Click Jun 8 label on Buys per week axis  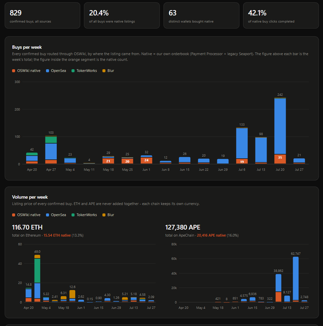[166, 170]
